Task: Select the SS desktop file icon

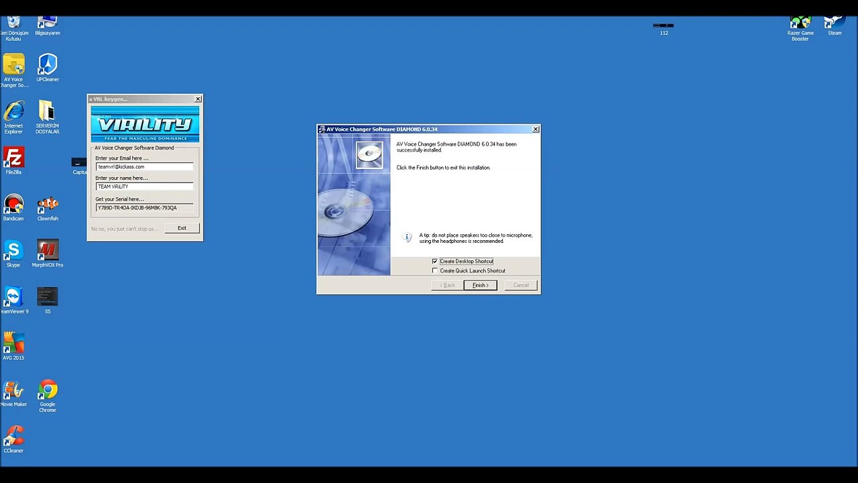Action: [x=48, y=300]
